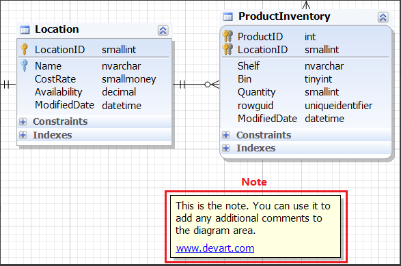Click the tinyint data type
The width and height of the screenshot is (401, 266).
[x=318, y=79]
